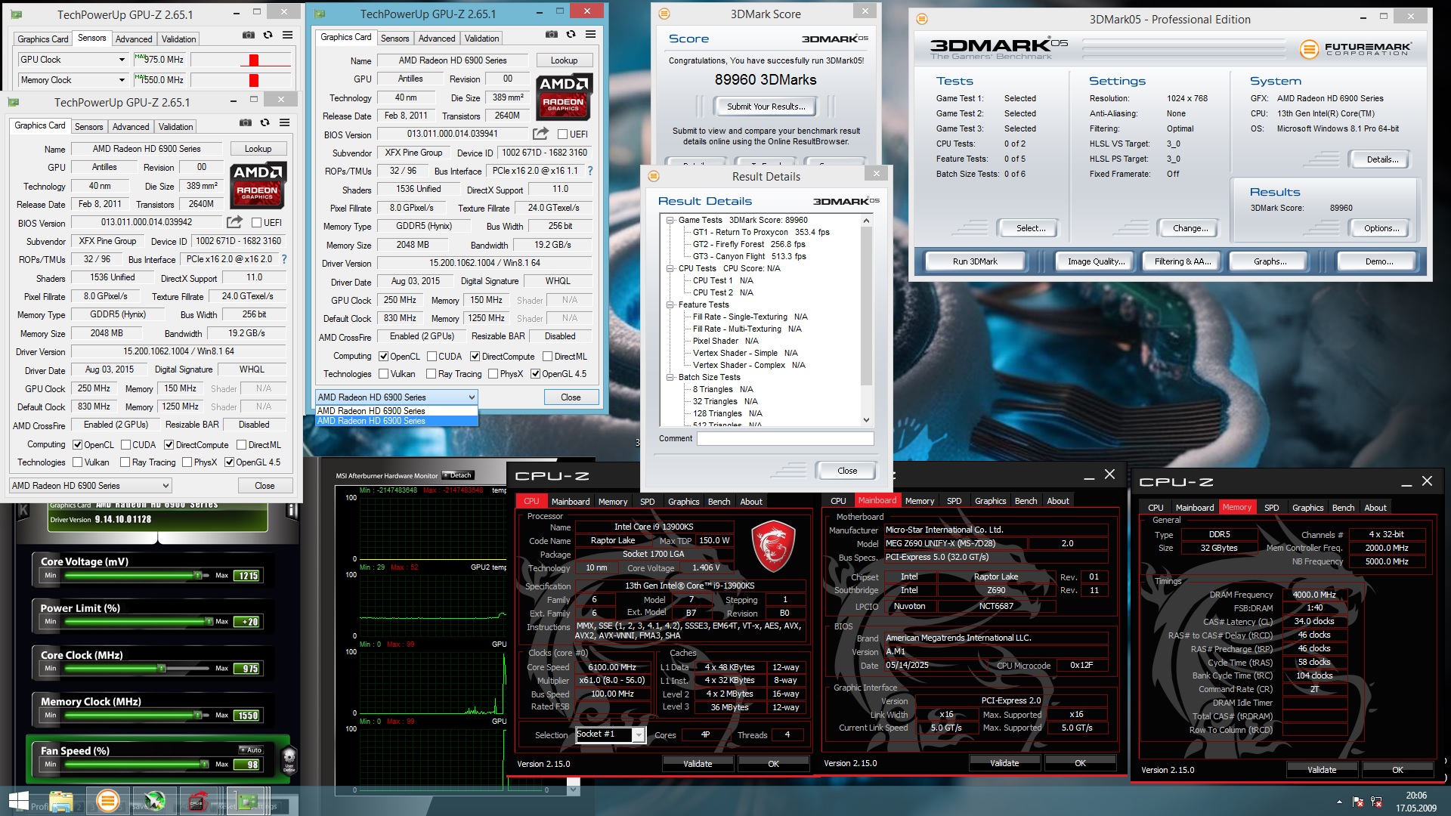Click Submit Your Results button
Screen dimensions: 1451x816
click(766, 107)
